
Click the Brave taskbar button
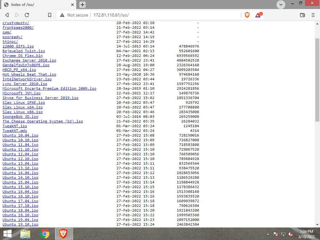pyautogui.click(x=63, y=234)
